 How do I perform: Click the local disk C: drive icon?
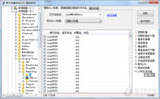[x=15, y=8]
